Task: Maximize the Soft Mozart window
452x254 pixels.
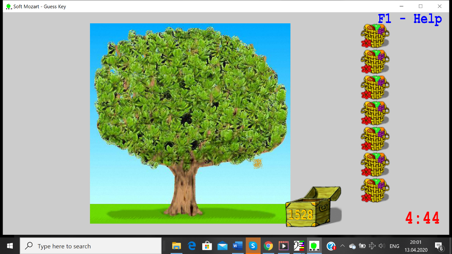Action: pyautogui.click(x=421, y=6)
